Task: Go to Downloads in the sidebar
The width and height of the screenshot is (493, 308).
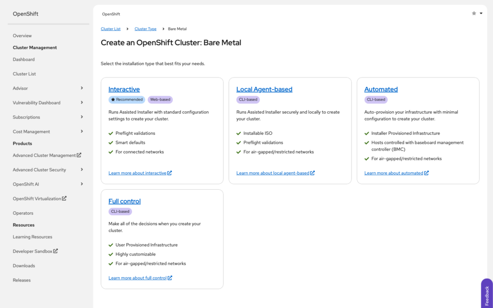Action: tap(24, 266)
